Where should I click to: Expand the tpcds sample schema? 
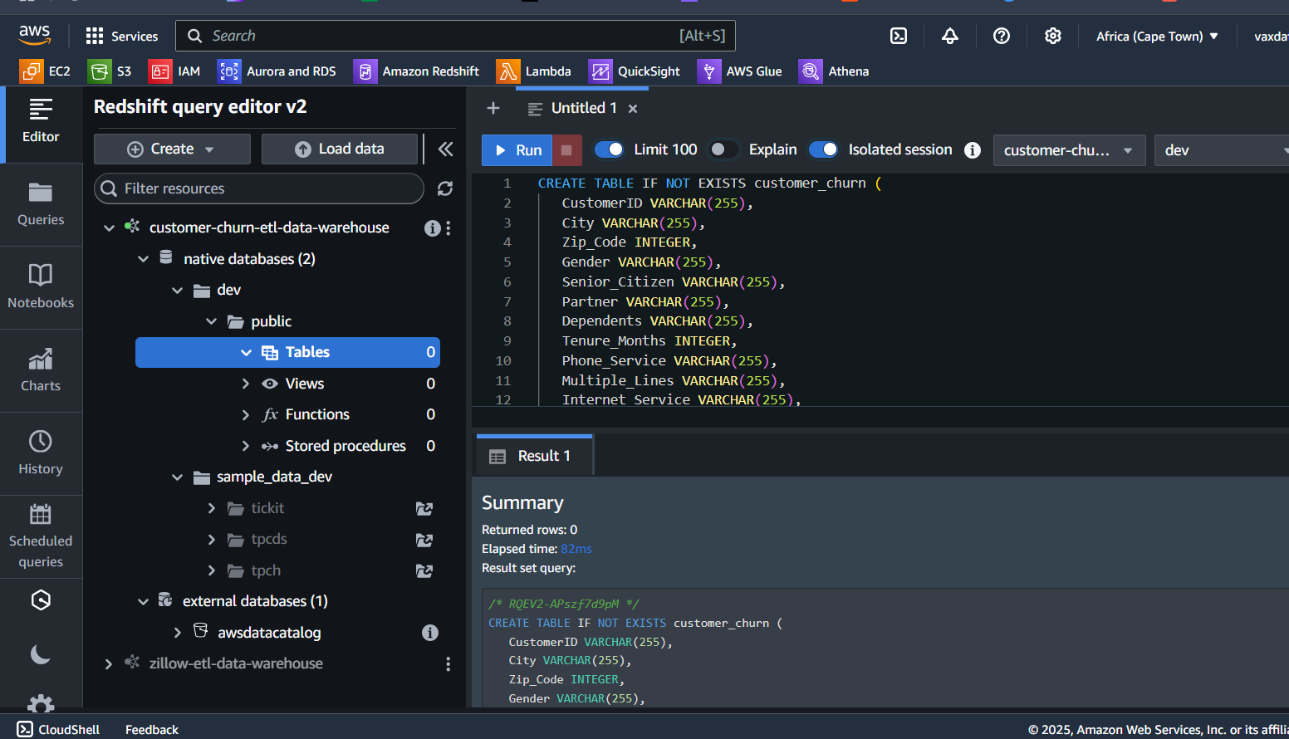pyautogui.click(x=211, y=540)
